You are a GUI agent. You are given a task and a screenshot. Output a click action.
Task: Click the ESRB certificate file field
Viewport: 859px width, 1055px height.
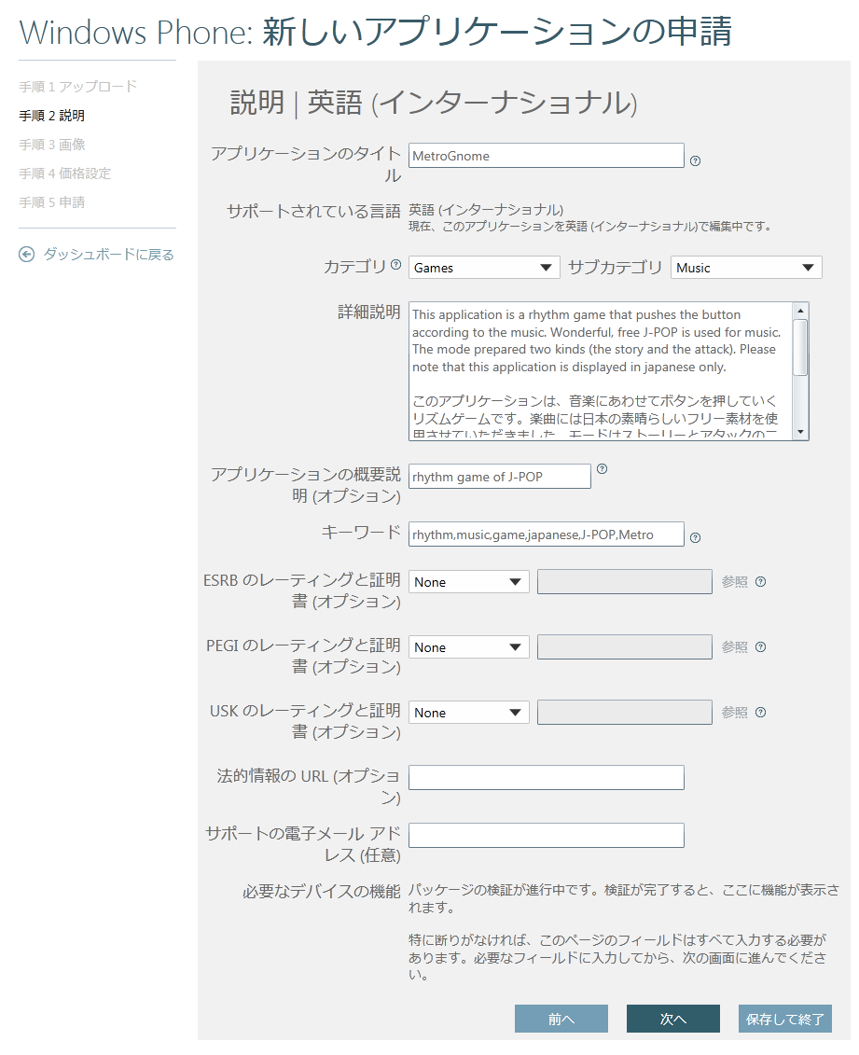tap(624, 581)
